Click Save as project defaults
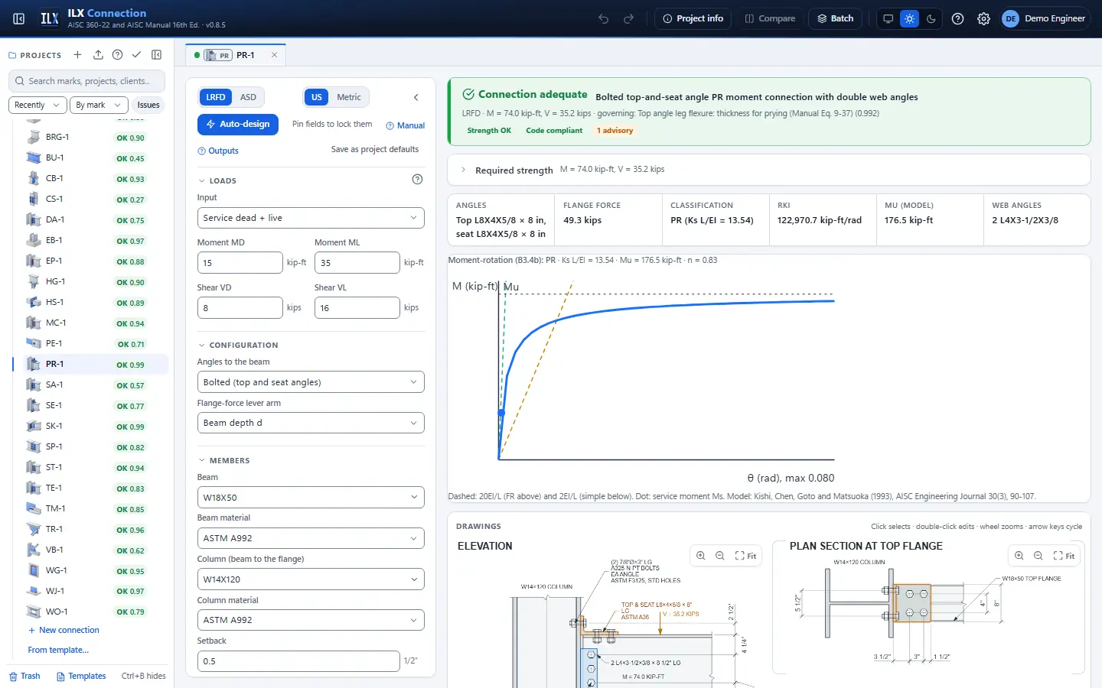This screenshot has height=688, width=1102. click(375, 149)
